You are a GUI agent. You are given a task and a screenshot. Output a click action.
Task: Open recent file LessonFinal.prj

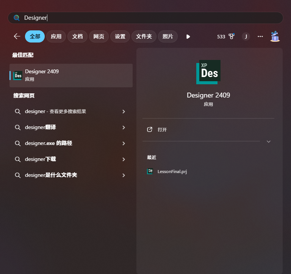pos(172,172)
